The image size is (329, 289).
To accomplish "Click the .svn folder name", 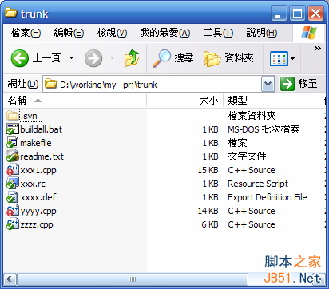I will [30, 116].
